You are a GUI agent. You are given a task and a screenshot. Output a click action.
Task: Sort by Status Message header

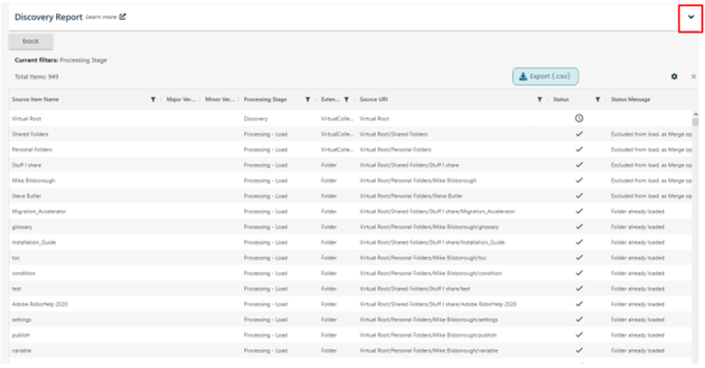630,99
